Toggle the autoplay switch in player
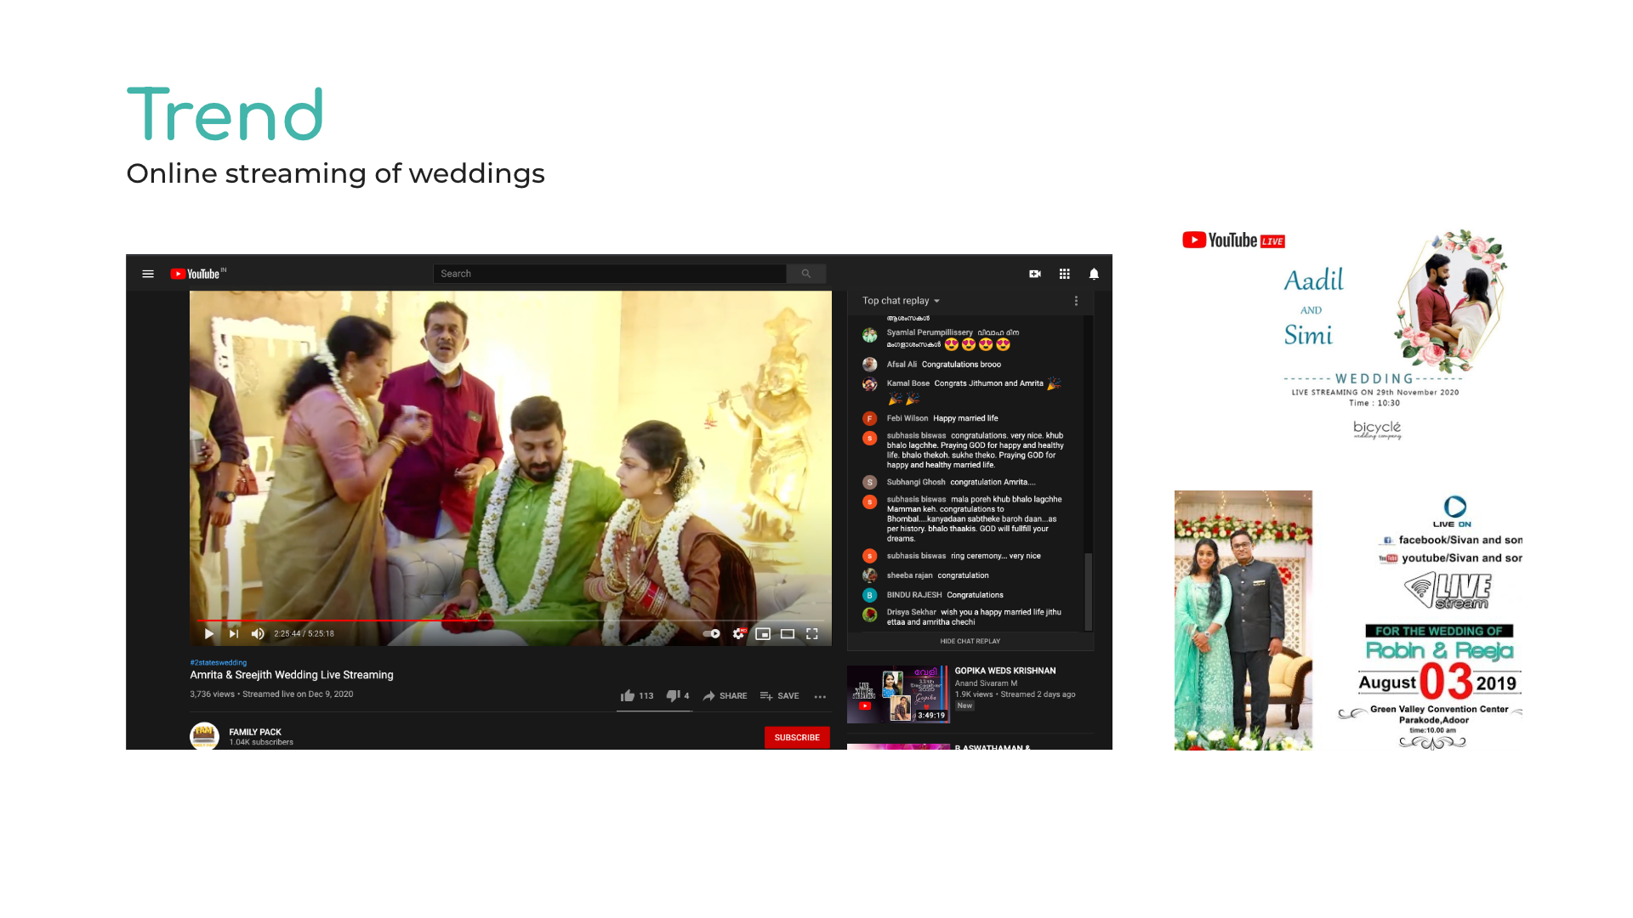The width and height of the screenshot is (1633, 918). tap(712, 633)
